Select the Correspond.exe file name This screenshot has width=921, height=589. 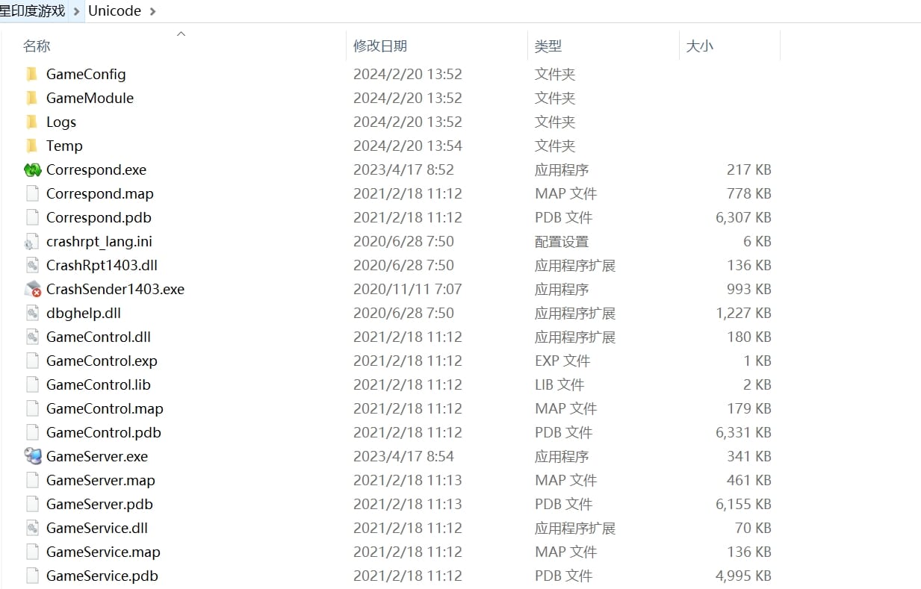pos(96,169)
